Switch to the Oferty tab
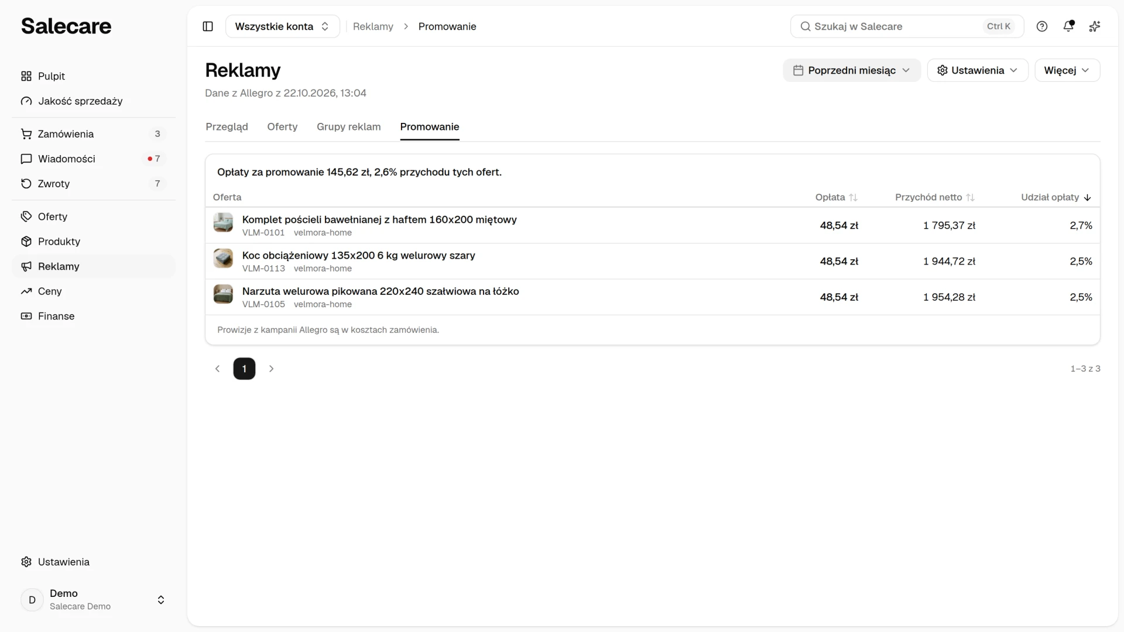This screenshot has height=632, width=1124. point(282,127)
